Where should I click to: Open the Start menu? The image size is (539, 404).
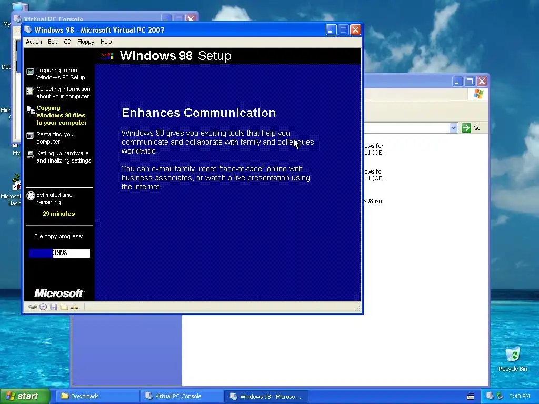25,396
